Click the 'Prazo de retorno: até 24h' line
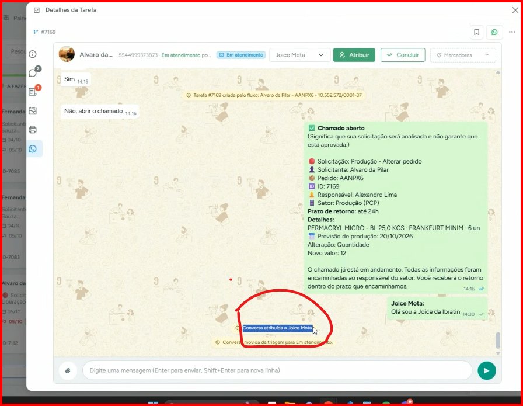523x406 pixels. tap(343, 211)
